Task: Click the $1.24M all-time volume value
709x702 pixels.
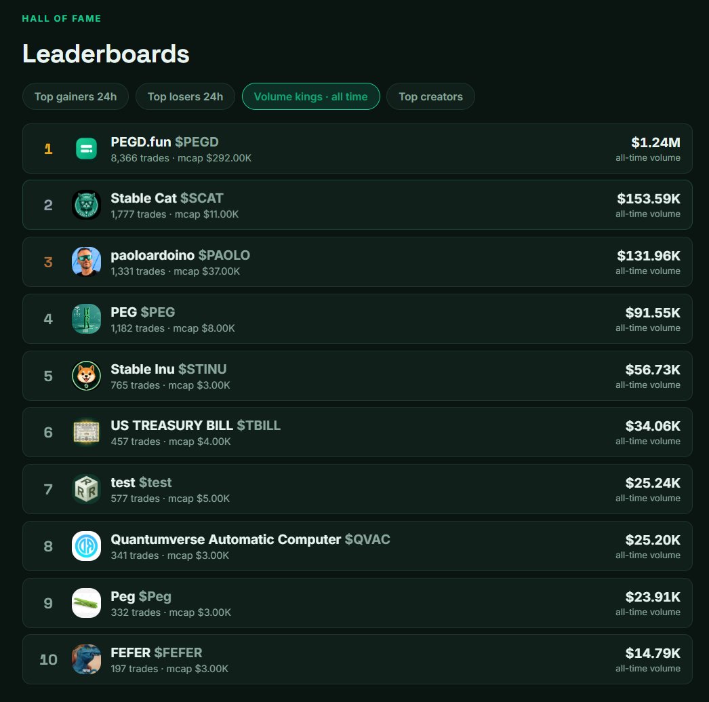Action: (655, 142)
